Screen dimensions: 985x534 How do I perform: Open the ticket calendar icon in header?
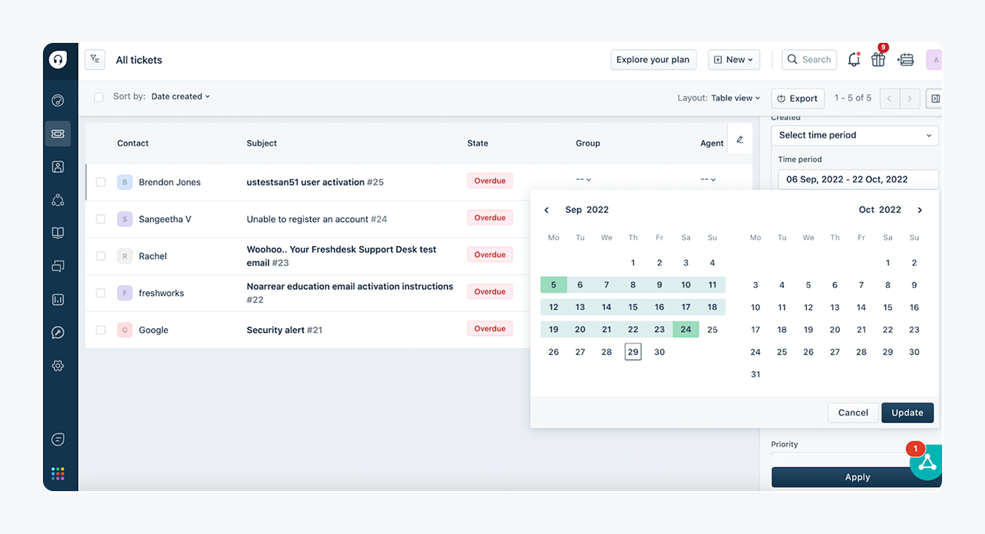[x=905, y=60]
